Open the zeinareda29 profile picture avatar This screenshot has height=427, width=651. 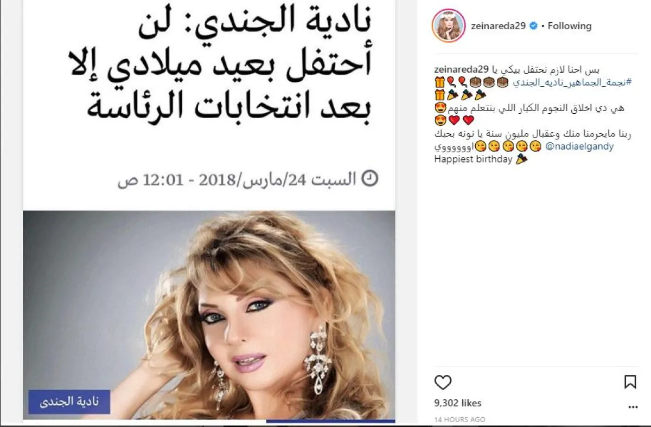[448, 25]
